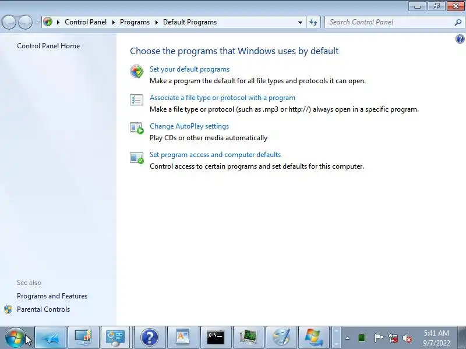Click the Show desktop strip

pyautogui.click(x=462, y=337)
